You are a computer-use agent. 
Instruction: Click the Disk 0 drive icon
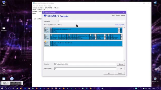point(45,28)
